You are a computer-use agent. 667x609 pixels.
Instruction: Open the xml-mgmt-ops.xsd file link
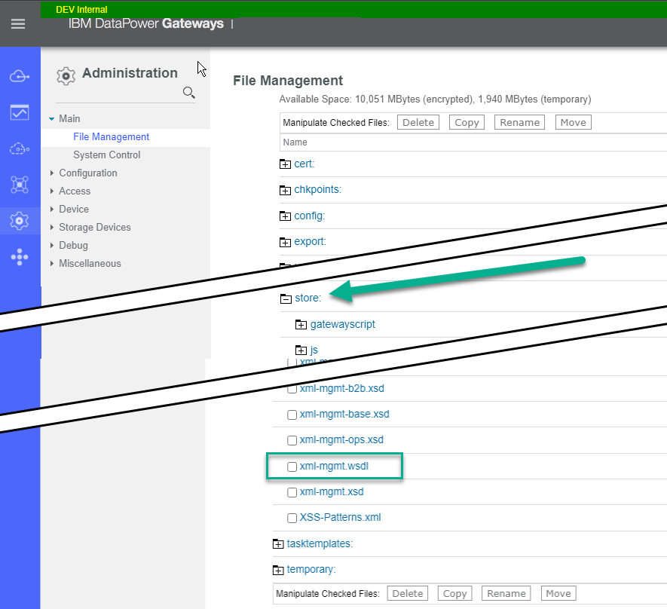click(341, 439)
